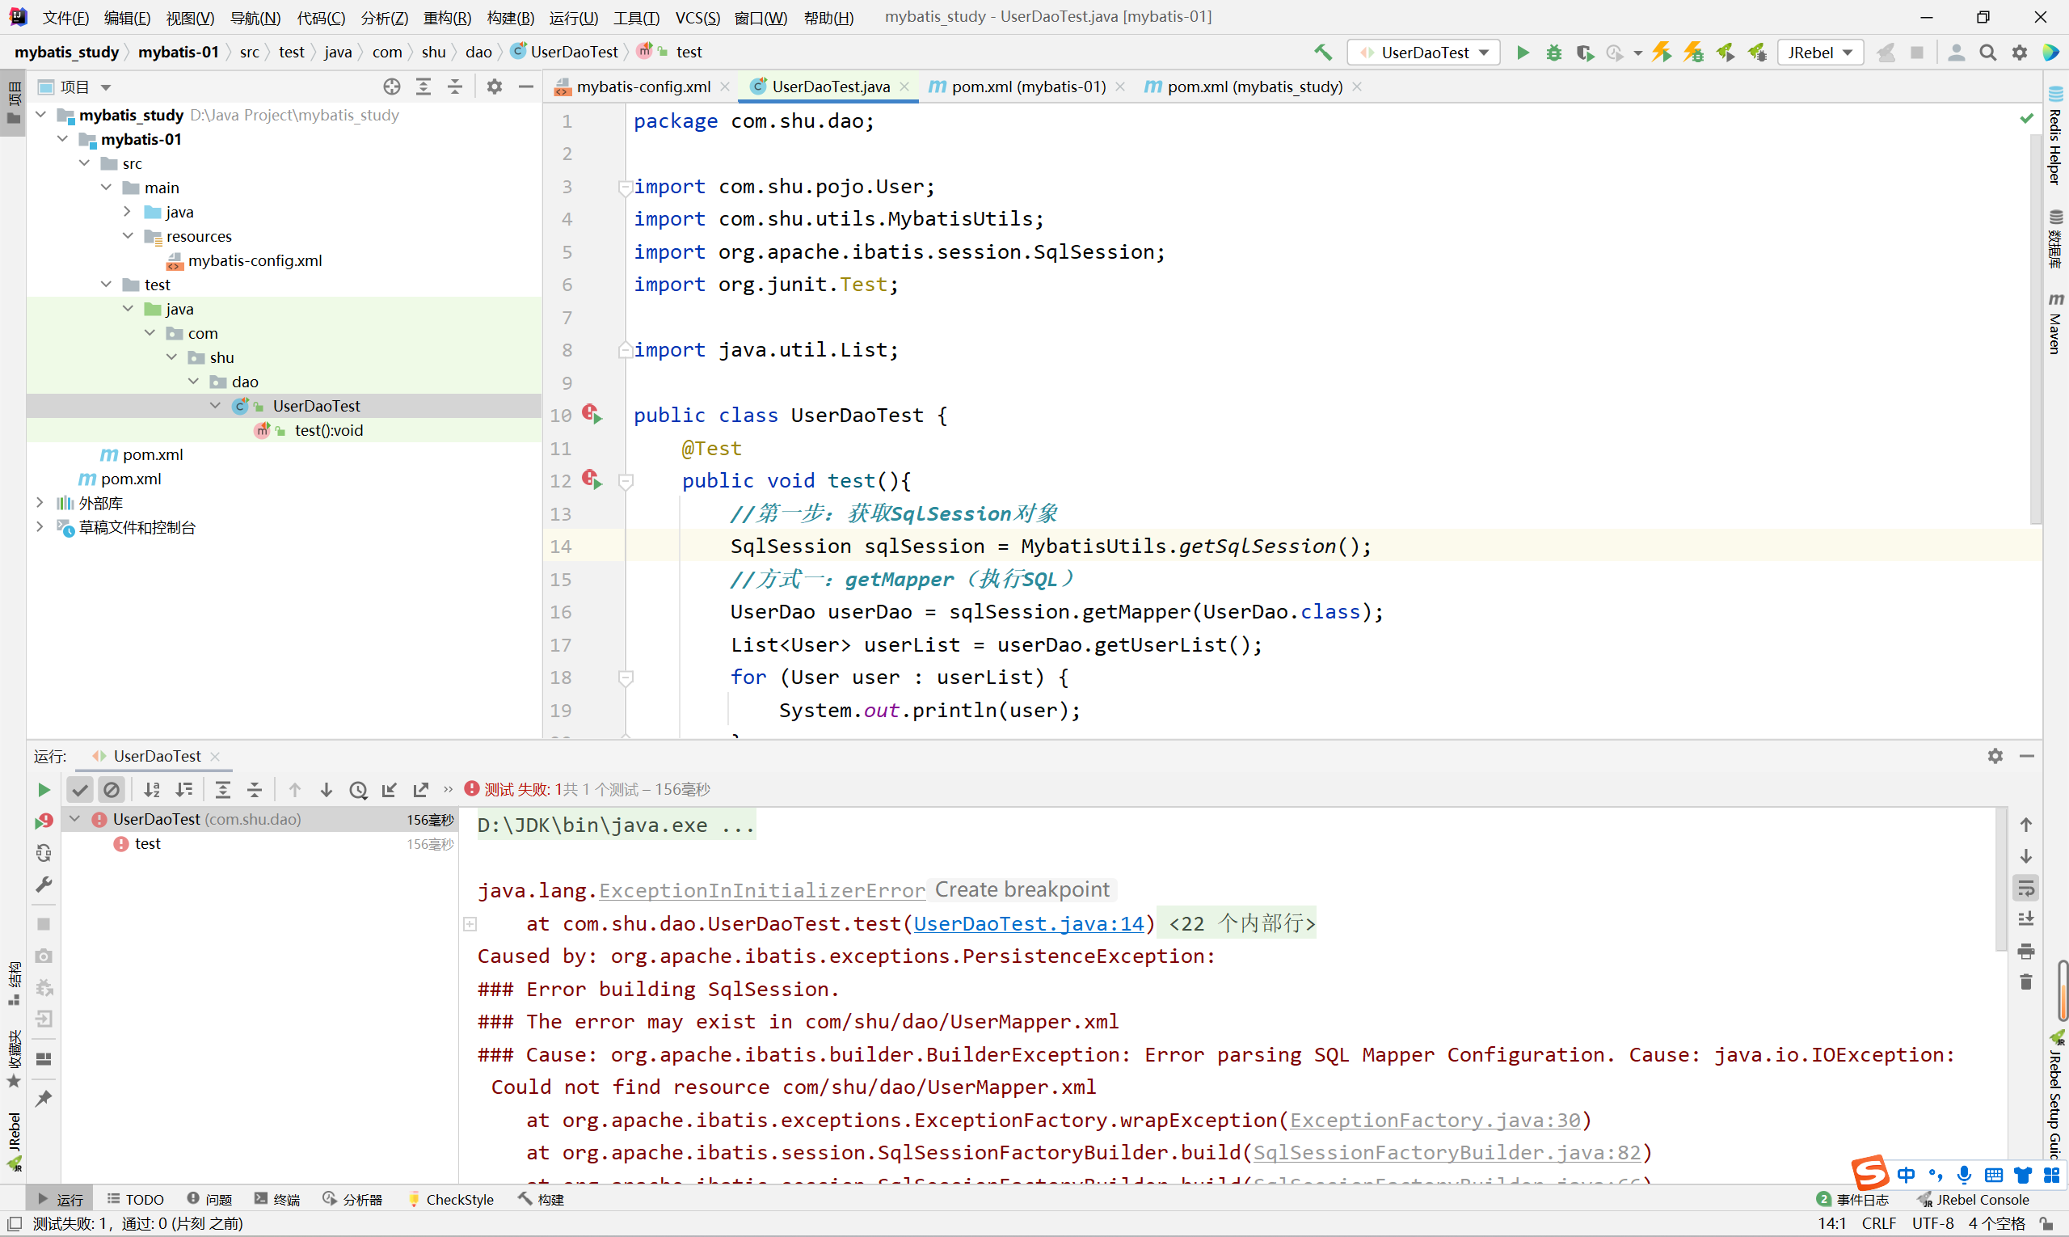Screen dimensions: 2069x1237
Task: Switch to mybatis-config.xml editor tab
Action: coord(643,87)
